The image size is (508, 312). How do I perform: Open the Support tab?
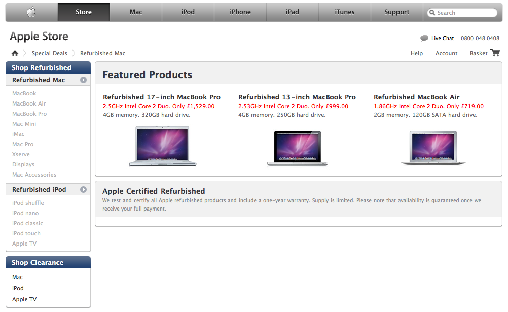click(x=396, y=12)
